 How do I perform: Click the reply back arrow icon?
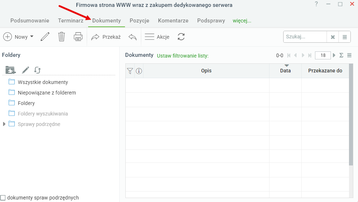click(x=133, y=37)
